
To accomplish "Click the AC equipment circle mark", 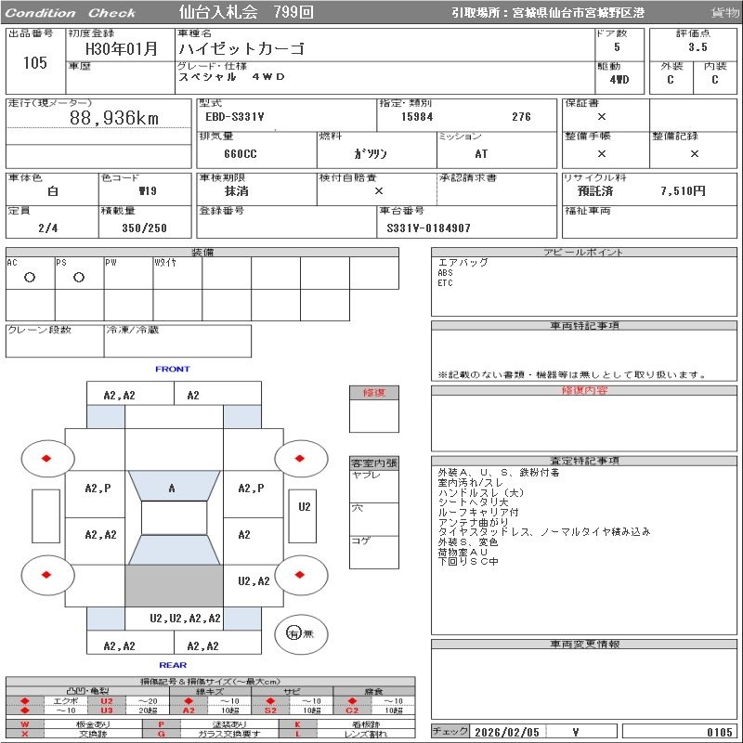I will pos(30,277).
